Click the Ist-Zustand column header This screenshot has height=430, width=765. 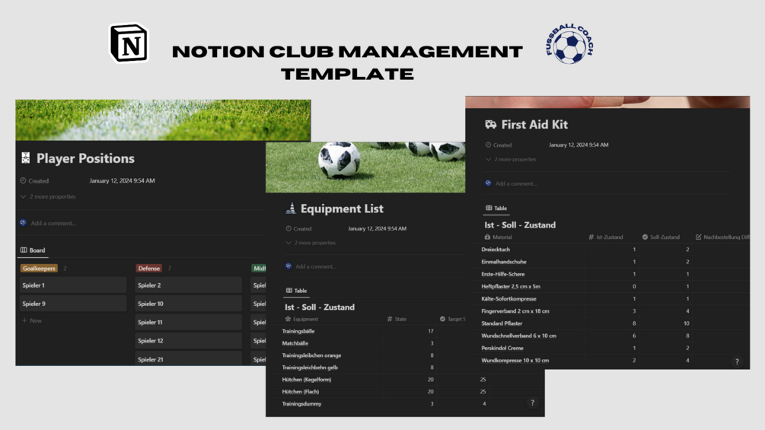[605, 237]
